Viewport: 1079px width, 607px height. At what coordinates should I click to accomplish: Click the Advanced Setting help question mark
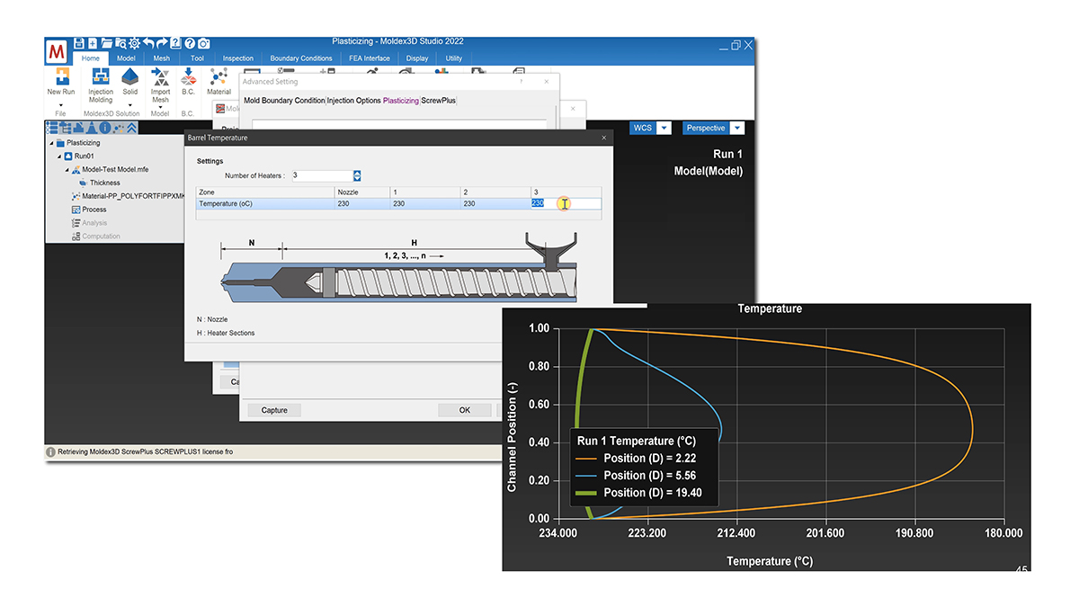[522, 82]
